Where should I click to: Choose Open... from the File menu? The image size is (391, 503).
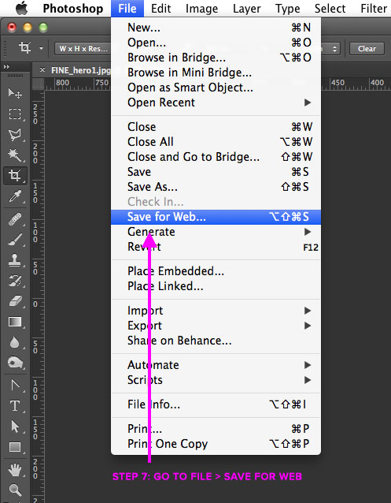[216, 43]
